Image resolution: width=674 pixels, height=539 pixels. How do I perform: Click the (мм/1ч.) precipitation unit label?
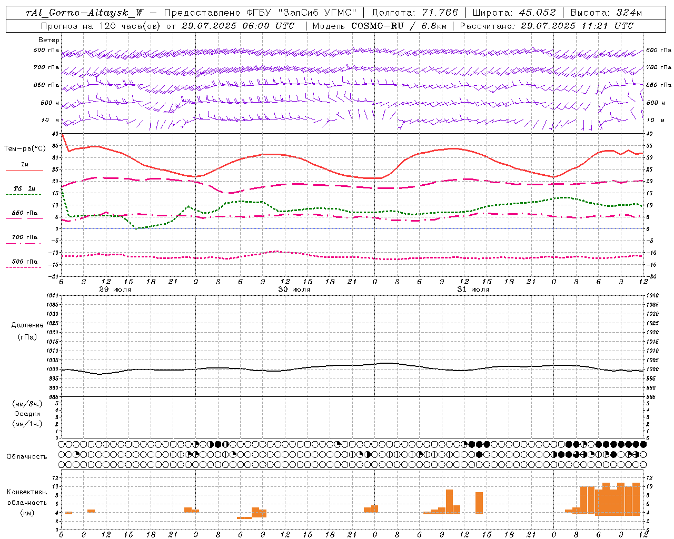point(27,424)
